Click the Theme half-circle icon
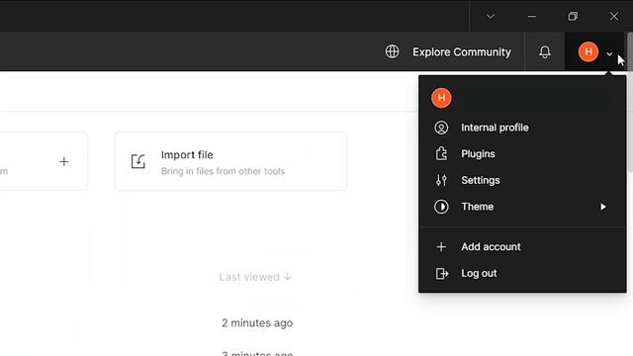The image size is (633, 356). tap(441, 207)
